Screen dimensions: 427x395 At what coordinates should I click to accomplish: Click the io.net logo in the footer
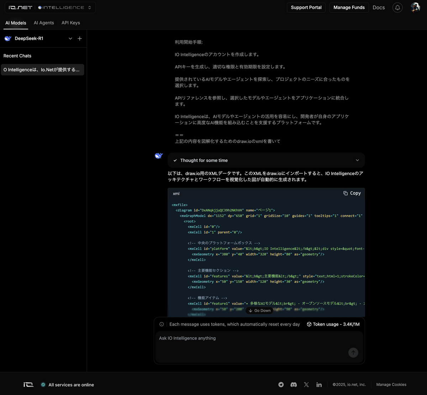(x=28, y=385)
